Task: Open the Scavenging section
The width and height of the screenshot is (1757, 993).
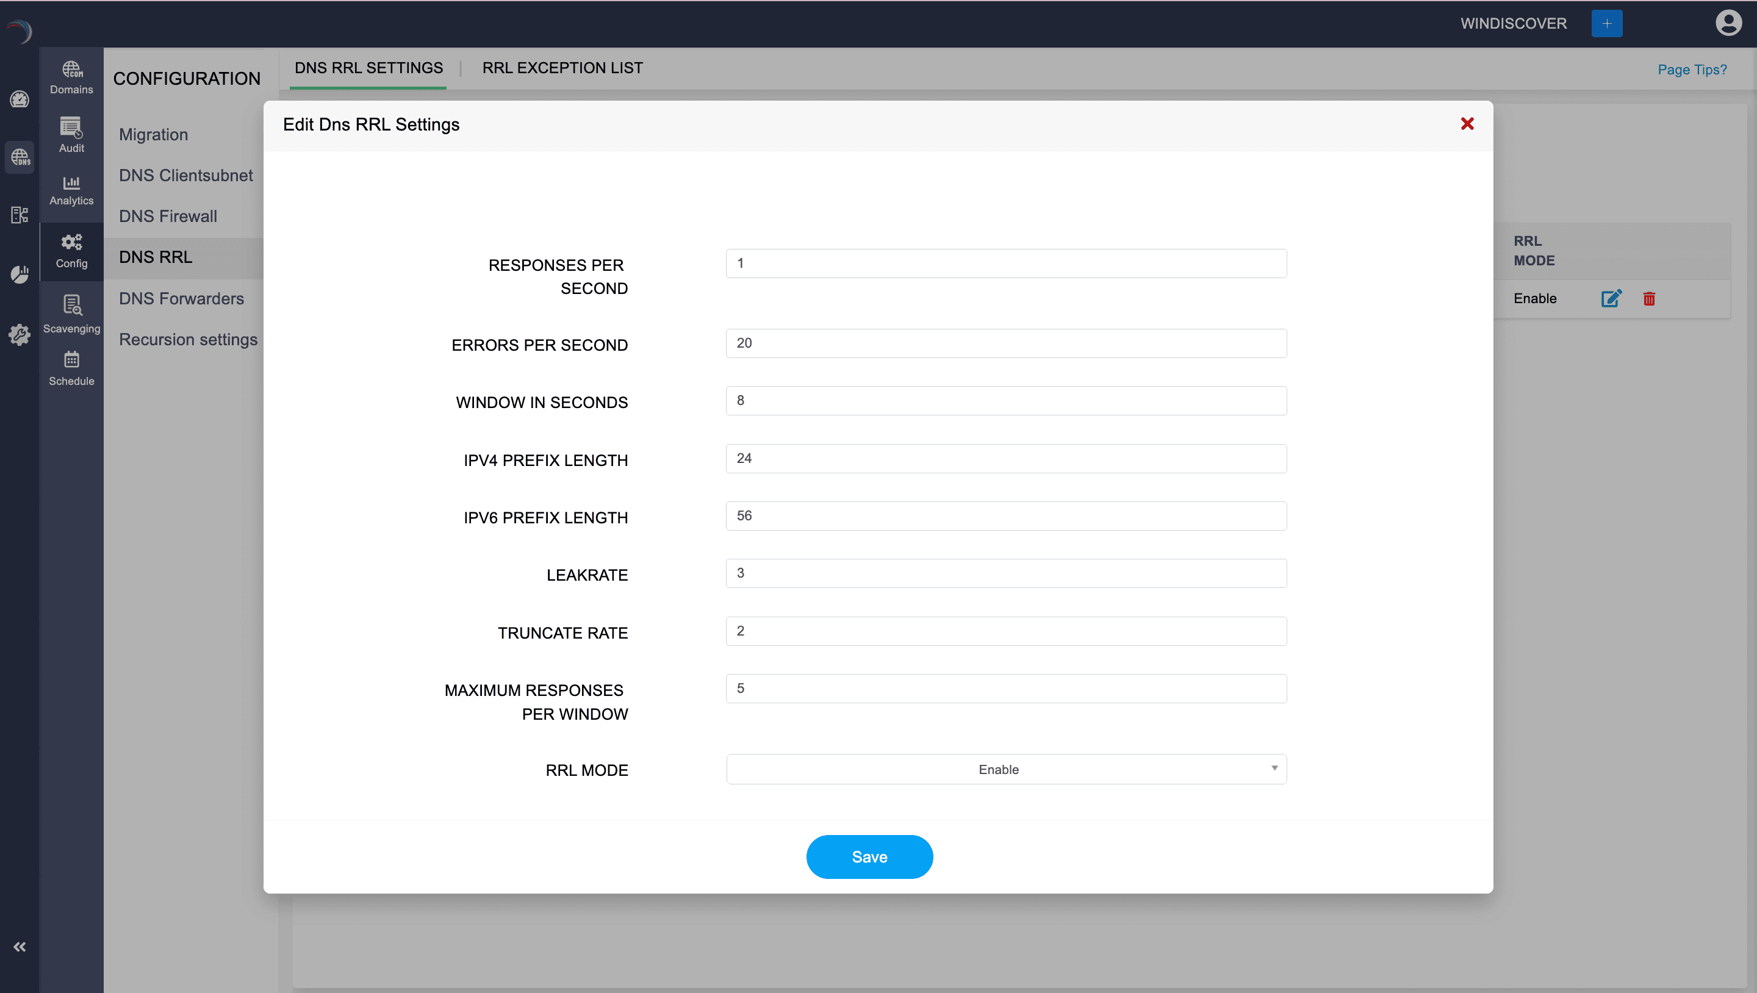Action: click(71, 313)
